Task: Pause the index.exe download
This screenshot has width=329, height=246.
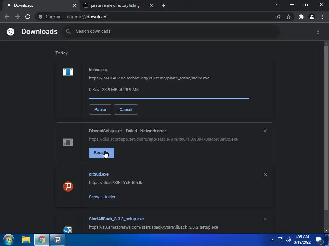Action: click(x=100, y=110)
